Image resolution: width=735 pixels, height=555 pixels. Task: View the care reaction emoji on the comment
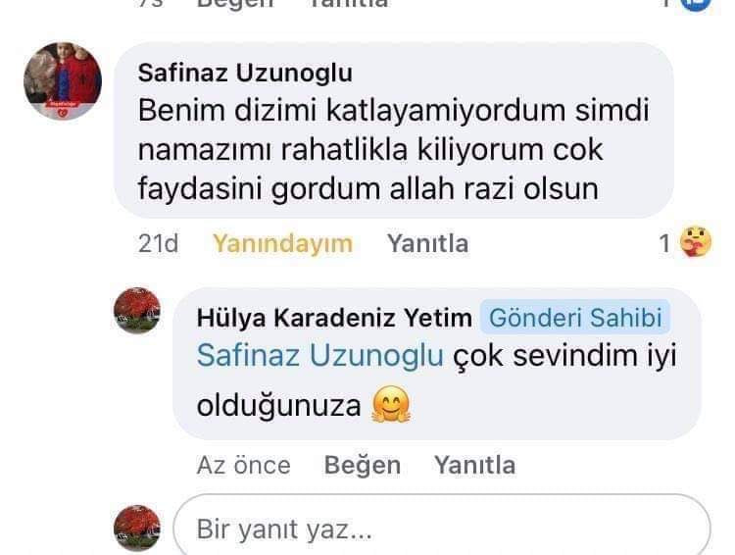696,242
